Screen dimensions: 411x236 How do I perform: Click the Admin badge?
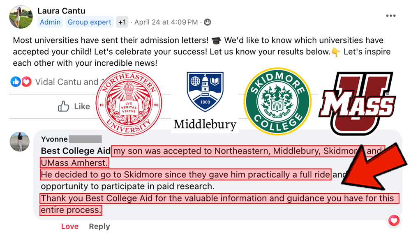coord(50,22)
